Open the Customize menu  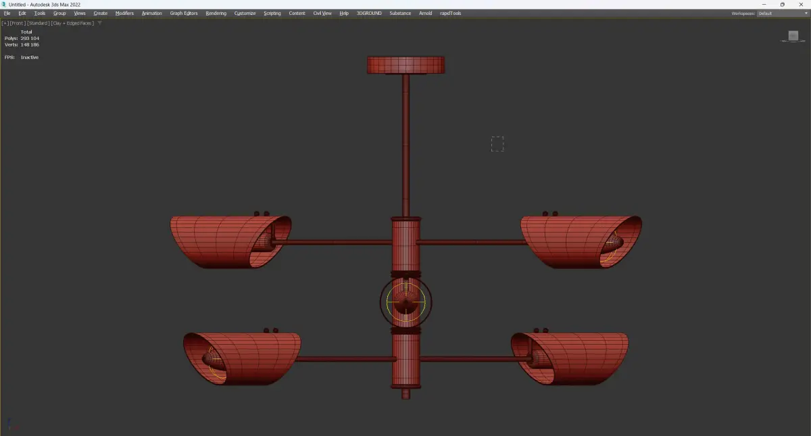pos(245,13)
